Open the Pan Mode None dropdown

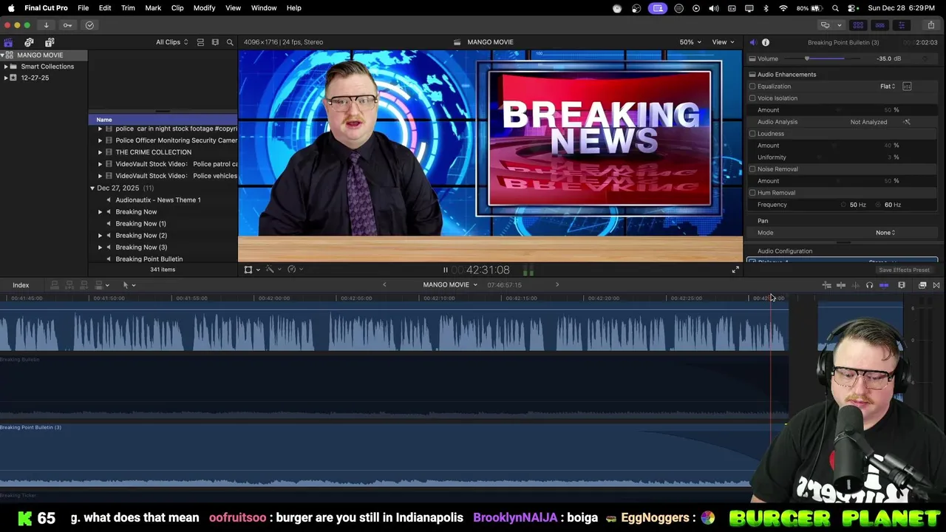pyautogui.click(x=885, y=233)
